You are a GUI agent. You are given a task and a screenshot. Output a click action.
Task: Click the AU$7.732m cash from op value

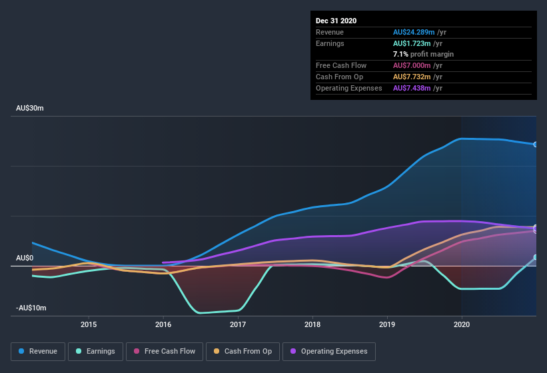[412, 77]
